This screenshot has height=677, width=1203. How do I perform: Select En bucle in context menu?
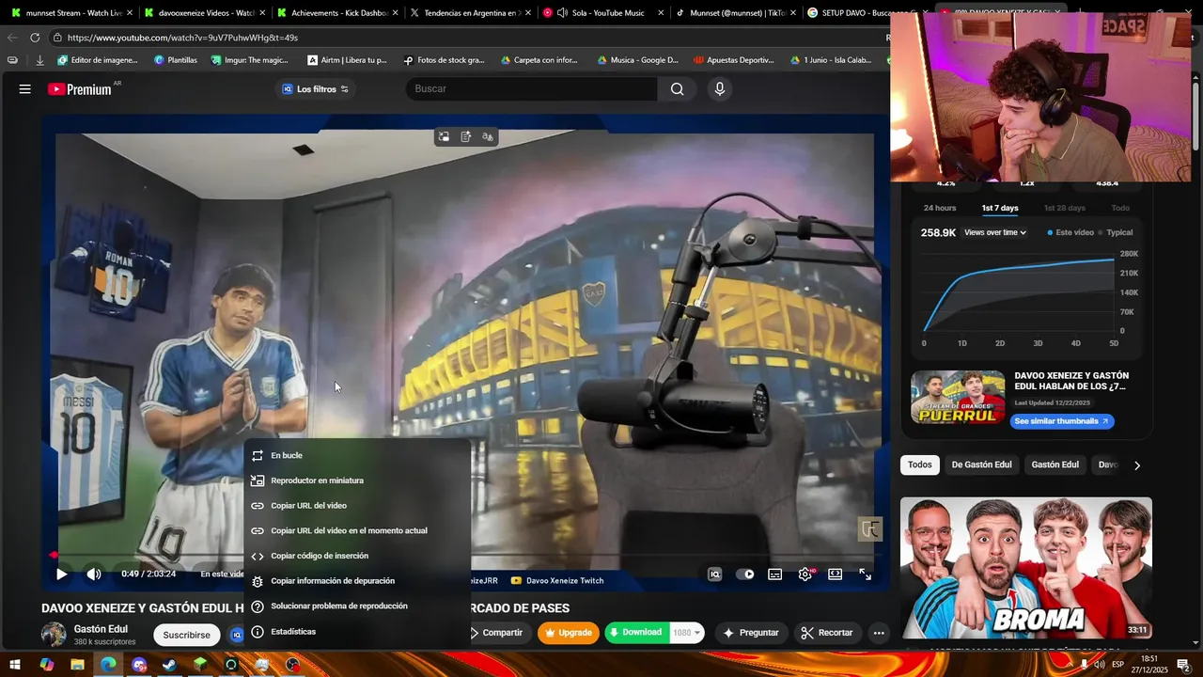pyautogui.click(x=357, y=455)
